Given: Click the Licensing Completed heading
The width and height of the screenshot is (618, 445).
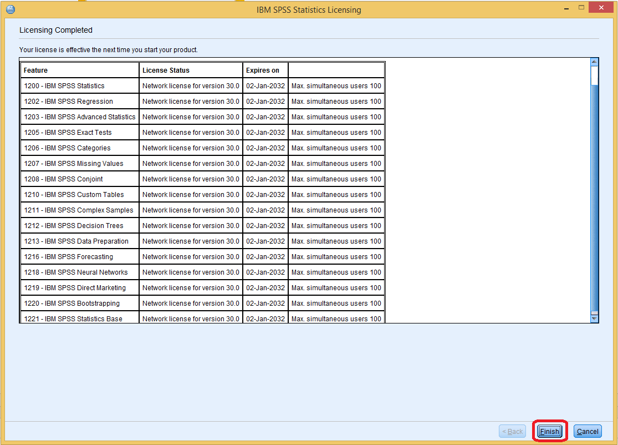Looking at the screenshot, I should pos(56,30).
